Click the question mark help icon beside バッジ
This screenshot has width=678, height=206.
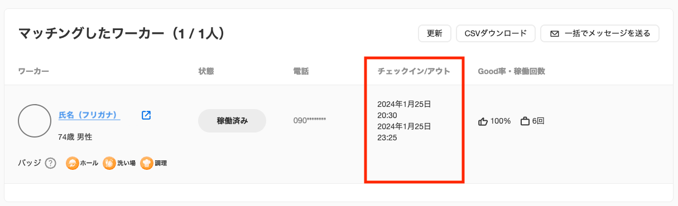tap(51, 163)
